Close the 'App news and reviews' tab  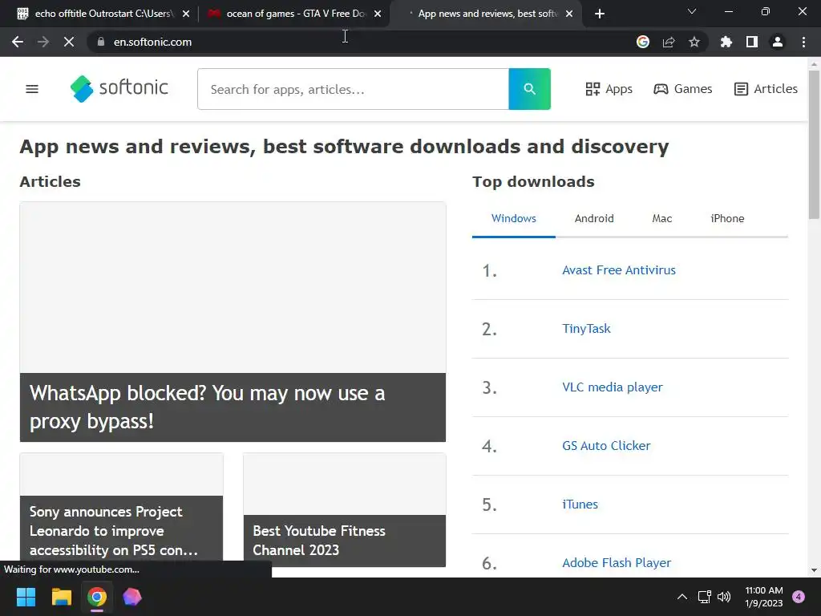pyautogui.click(x=570, y=14)
